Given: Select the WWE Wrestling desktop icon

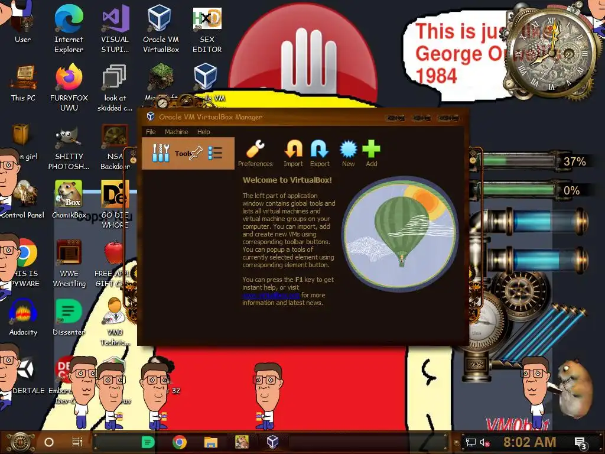Looking at the screenshot, I should [x=69, y=262].
